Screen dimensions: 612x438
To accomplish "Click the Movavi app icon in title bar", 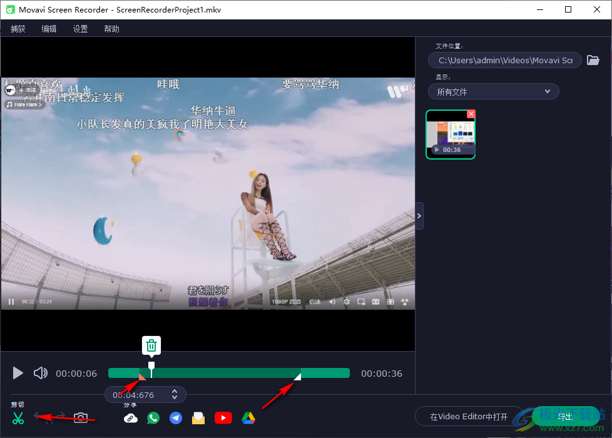I will click(x=11, y=10).
